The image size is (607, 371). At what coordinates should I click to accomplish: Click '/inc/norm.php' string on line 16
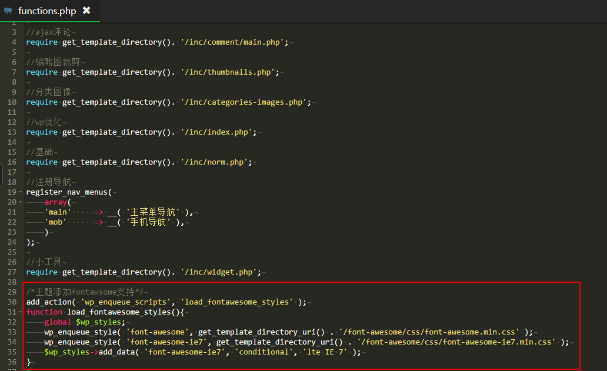pyautogui.click(x=214, y=162)
